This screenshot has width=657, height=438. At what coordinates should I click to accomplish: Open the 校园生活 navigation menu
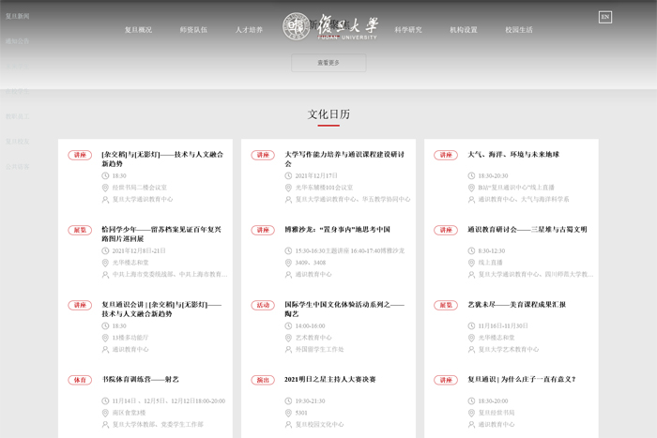coord(519,30)
